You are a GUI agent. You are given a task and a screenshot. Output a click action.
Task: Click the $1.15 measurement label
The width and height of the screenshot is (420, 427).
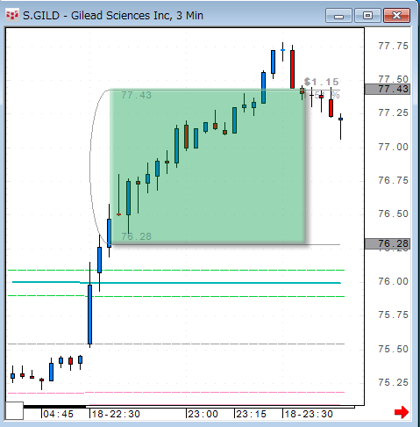(x=321, y=82)
